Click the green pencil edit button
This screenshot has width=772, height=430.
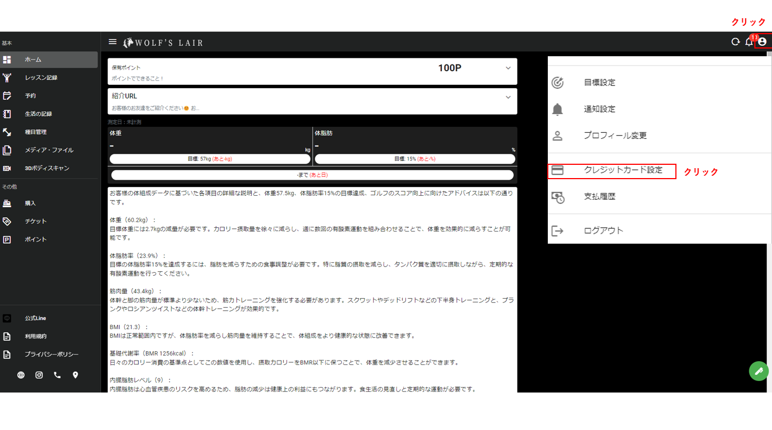(759, 371)
